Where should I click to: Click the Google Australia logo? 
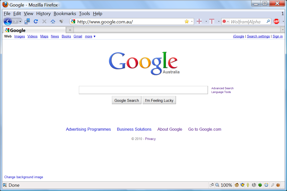click(144, 63)
